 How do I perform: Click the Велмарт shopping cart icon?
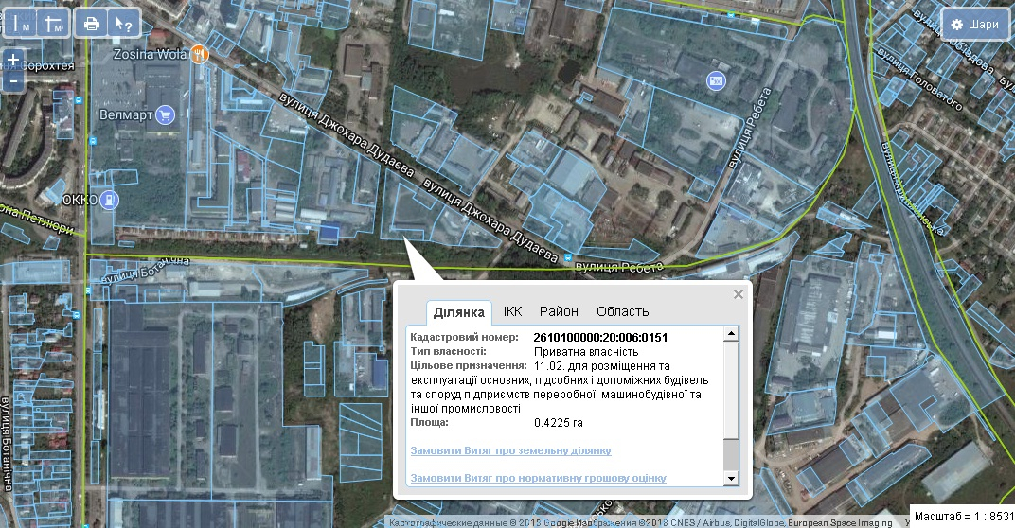166,115
